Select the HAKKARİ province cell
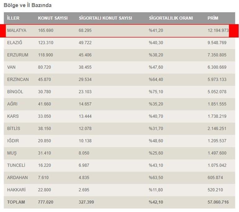Image resolution: width=239 pixels, height=212 pixels. [x=16, y=190]
